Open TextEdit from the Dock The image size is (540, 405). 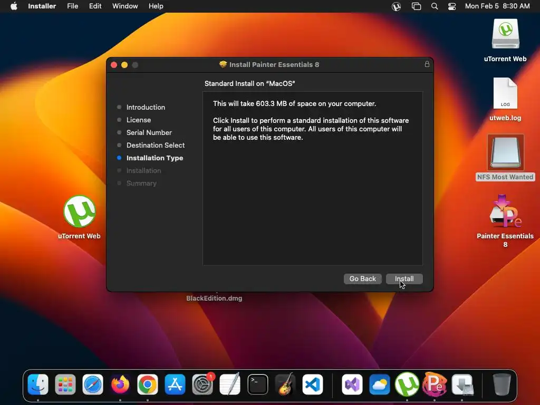pos(230,384)
